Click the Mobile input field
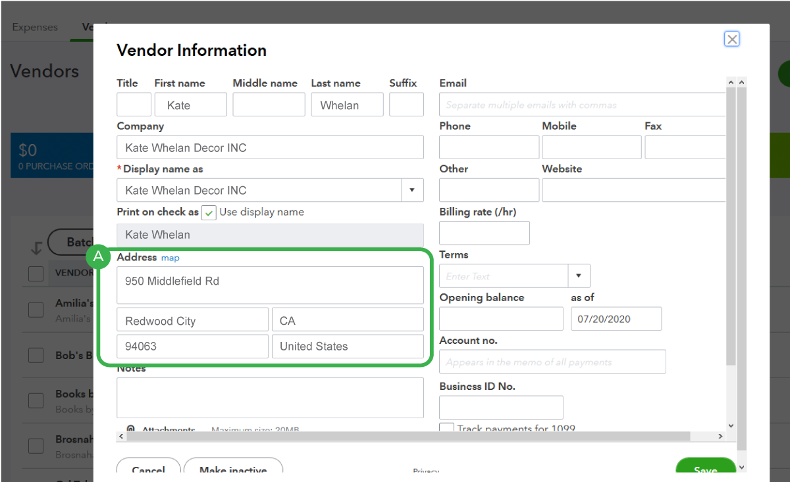Screen dimensions: 790x482 point(592,147)
